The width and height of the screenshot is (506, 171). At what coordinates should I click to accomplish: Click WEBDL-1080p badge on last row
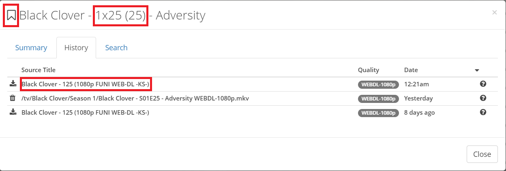click(x=379, y=113)
